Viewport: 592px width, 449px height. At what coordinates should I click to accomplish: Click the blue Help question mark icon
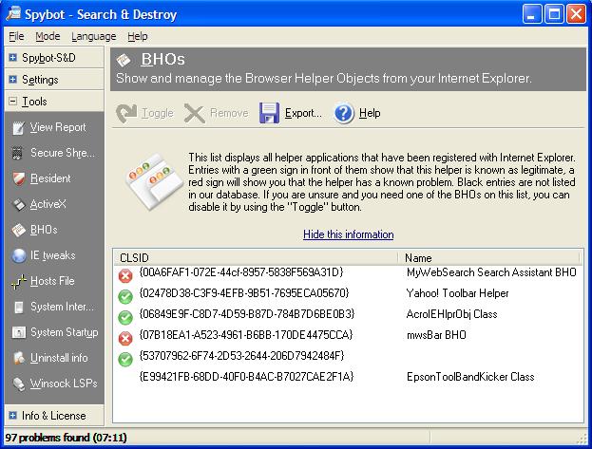pyautogui.click(x=344, y=113)
